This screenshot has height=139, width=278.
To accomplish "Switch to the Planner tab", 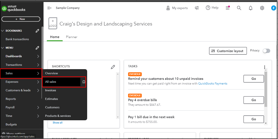I will coord(71,37).
